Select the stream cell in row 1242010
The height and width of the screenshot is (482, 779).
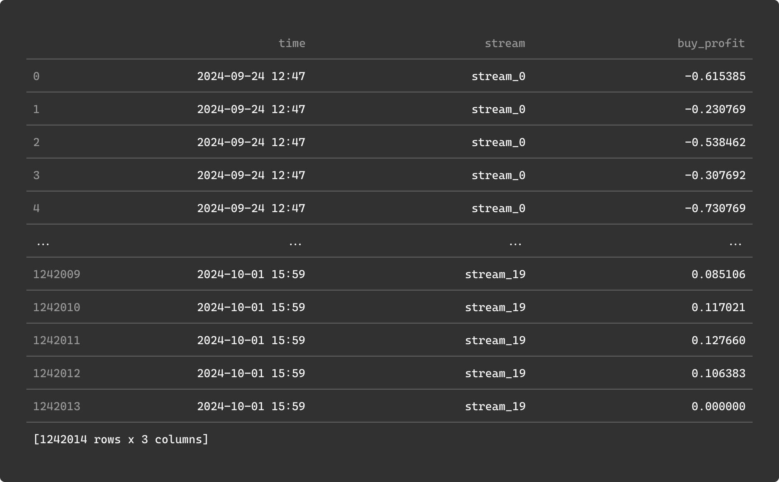495,307
